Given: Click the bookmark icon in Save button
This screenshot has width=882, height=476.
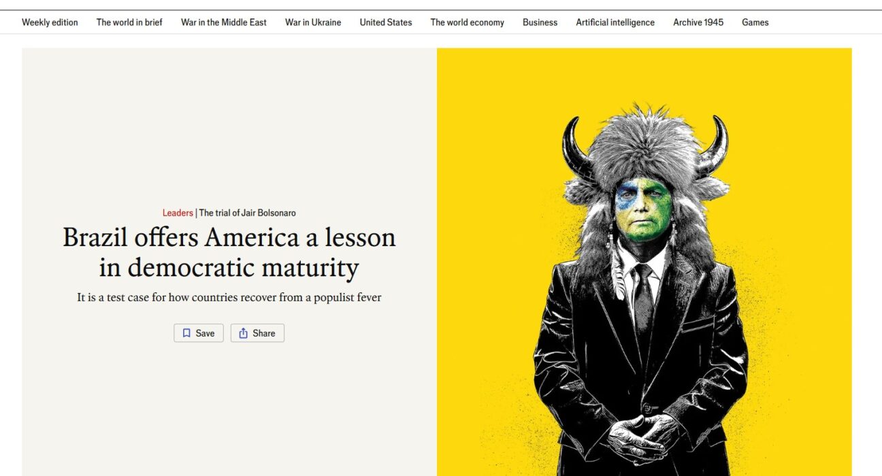Looking at the screenshot, I should (186, 333).
